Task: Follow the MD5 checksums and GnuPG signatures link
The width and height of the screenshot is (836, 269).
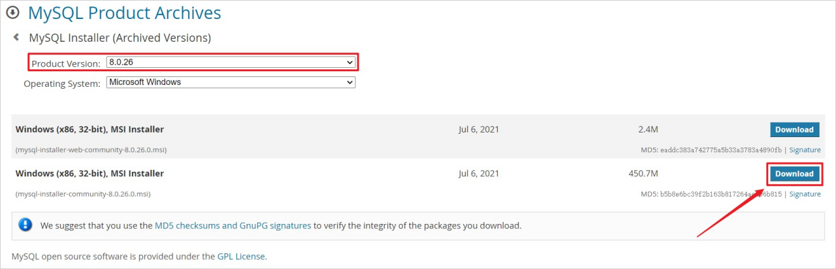Action: click(x=233, y=225)
